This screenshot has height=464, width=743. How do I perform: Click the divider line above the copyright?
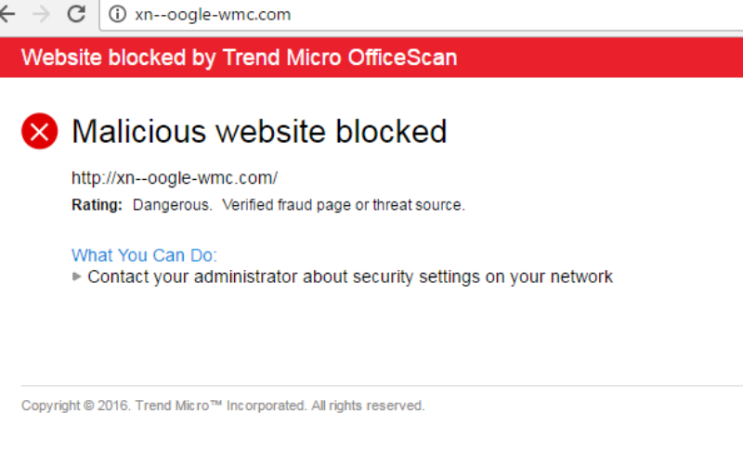click(x=371, y=385)
